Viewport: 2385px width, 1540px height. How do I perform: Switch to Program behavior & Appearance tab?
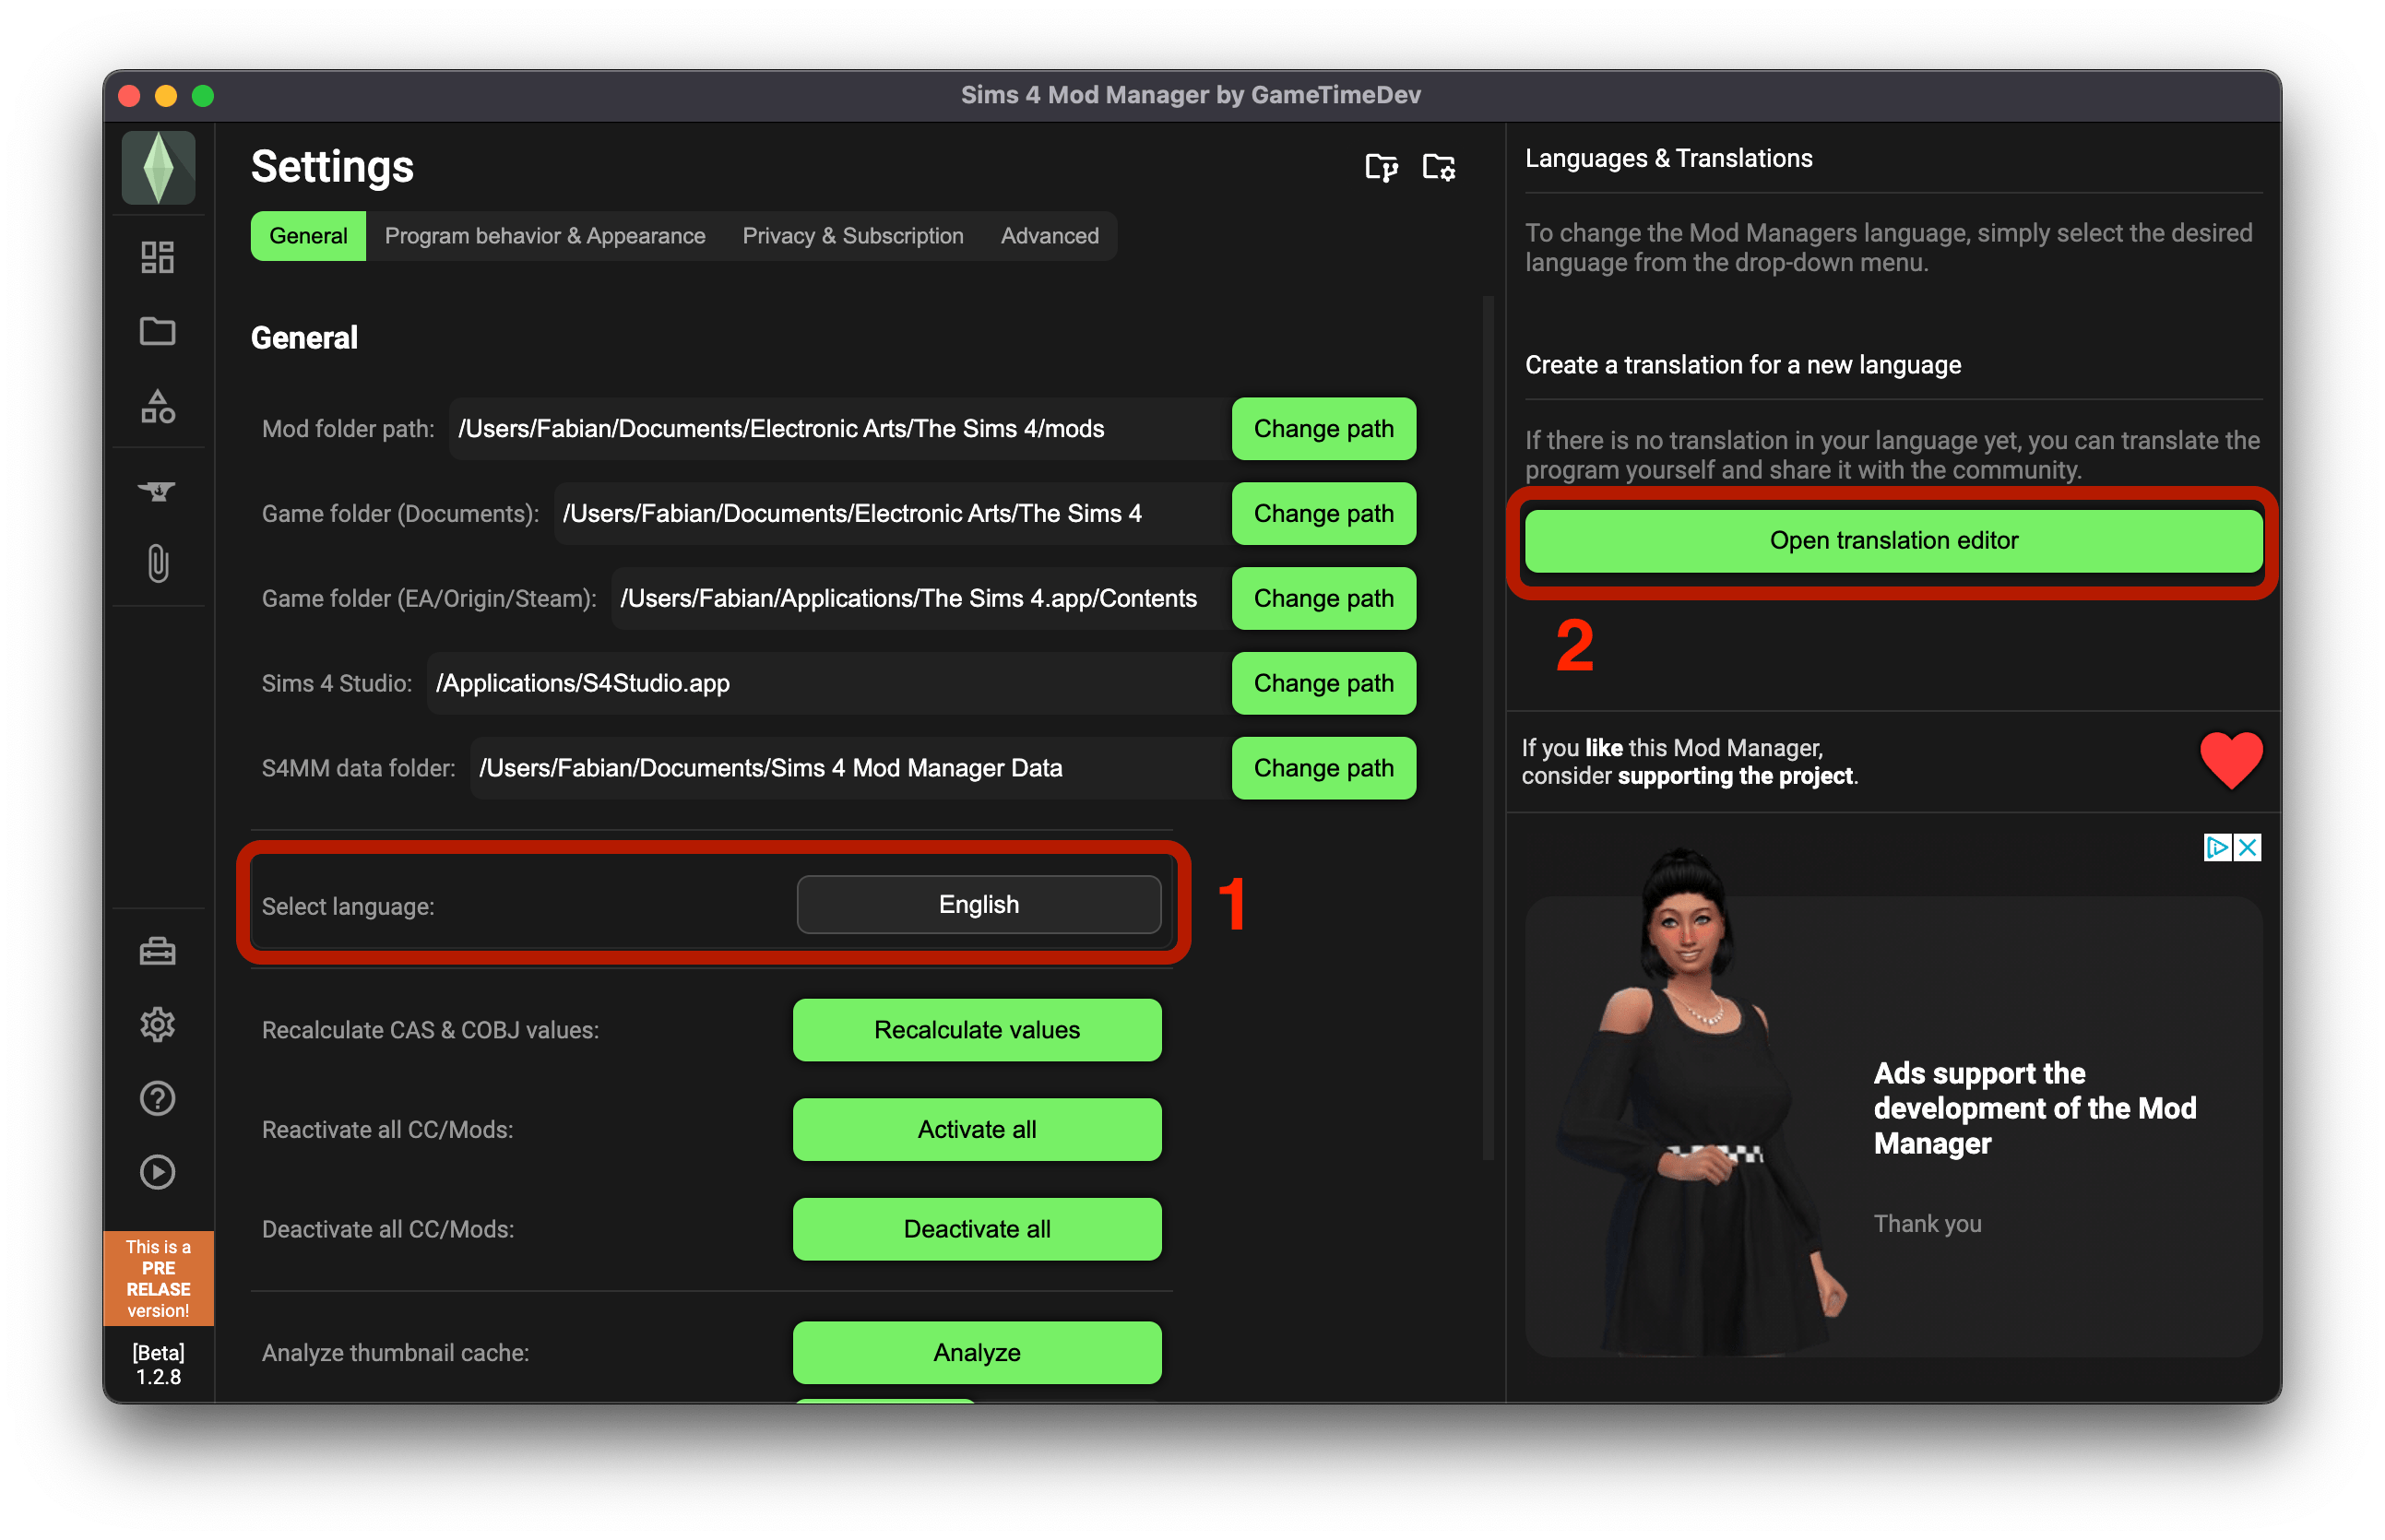tap(545, 236)
